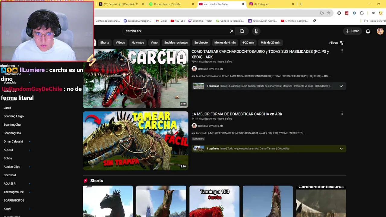Toggle the Visto filter chip
The image size is (386, 217).
(154, 42)
